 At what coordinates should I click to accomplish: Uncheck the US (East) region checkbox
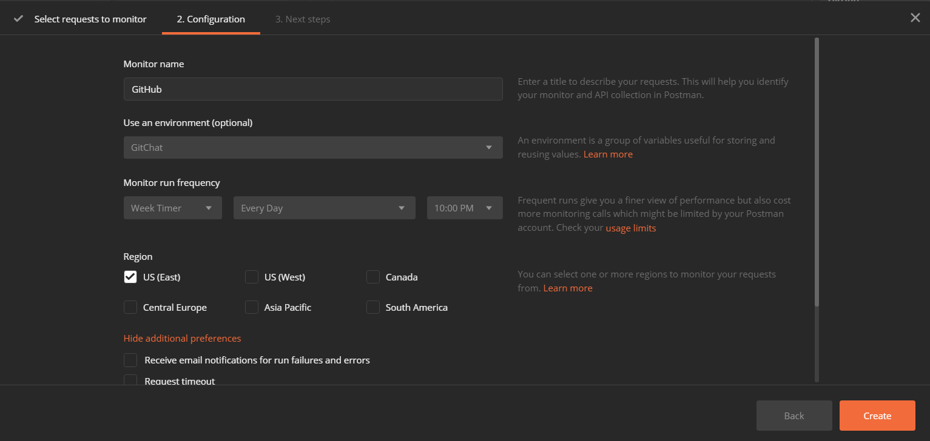130,277
